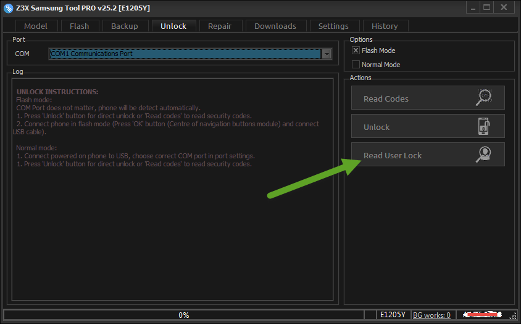The image size is (521, 324).
Task: Click the status bar resize grip icon
Action: tap(513, 317)
